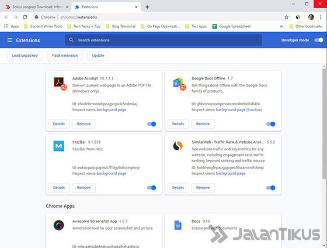The width and height of the screenshot is (327, 248).
Task: Go back with browser back arrow
Action: tap(6, 17)
